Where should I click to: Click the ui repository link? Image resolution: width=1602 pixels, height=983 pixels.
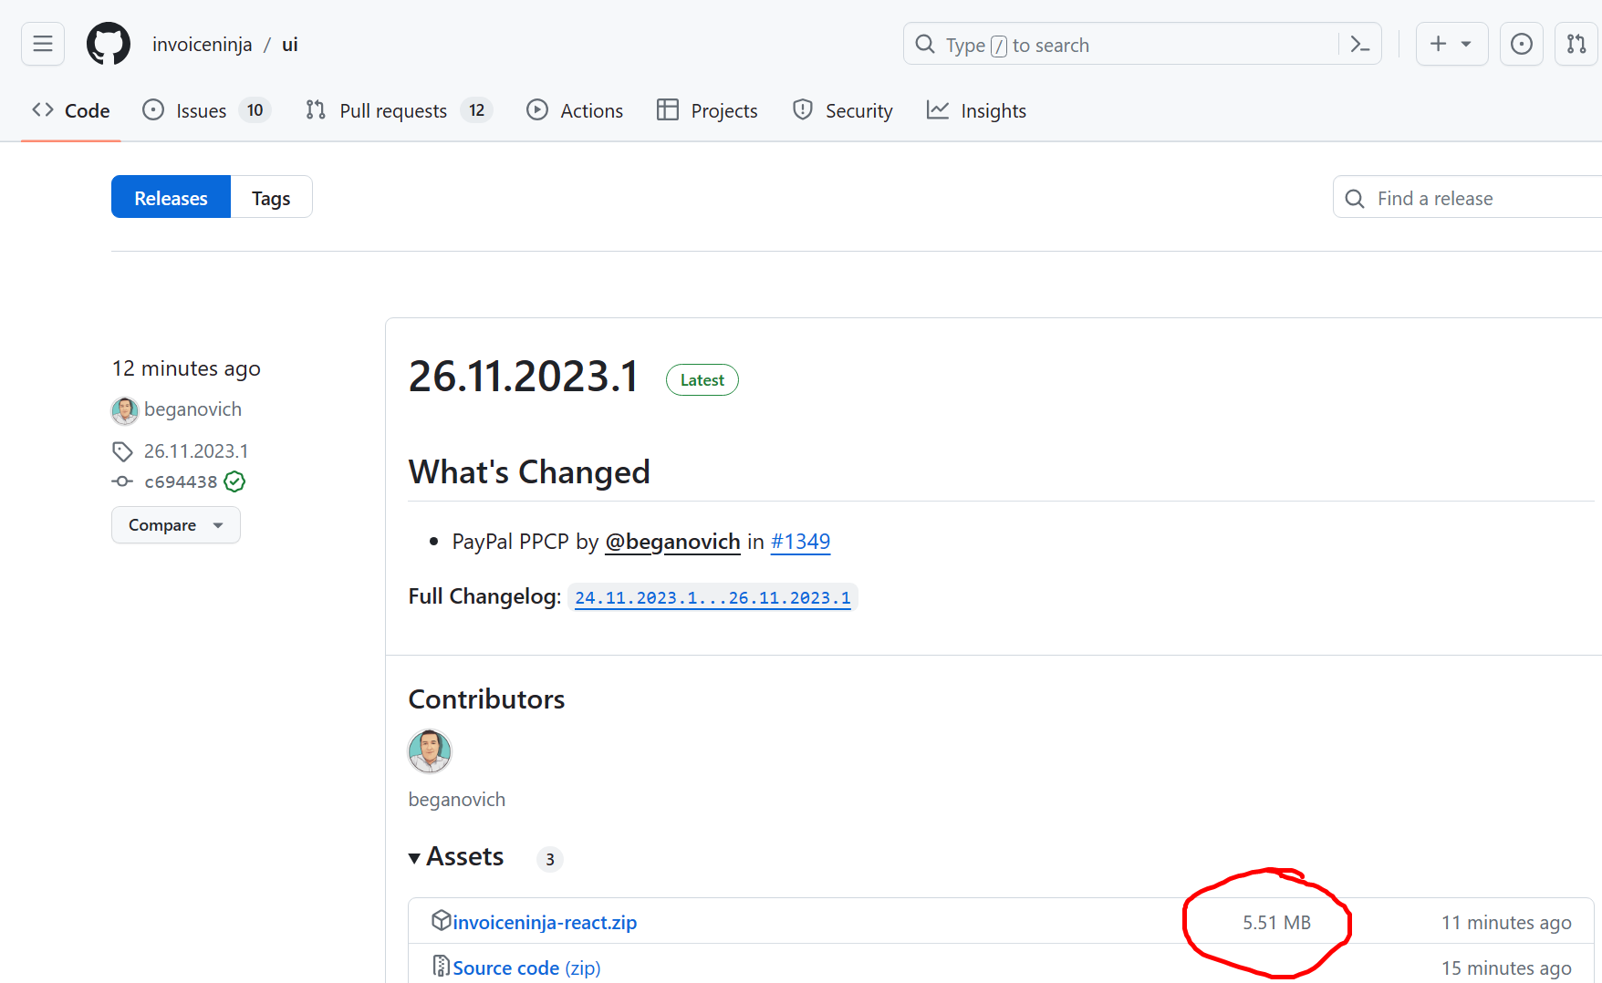[x=290, y=45]
